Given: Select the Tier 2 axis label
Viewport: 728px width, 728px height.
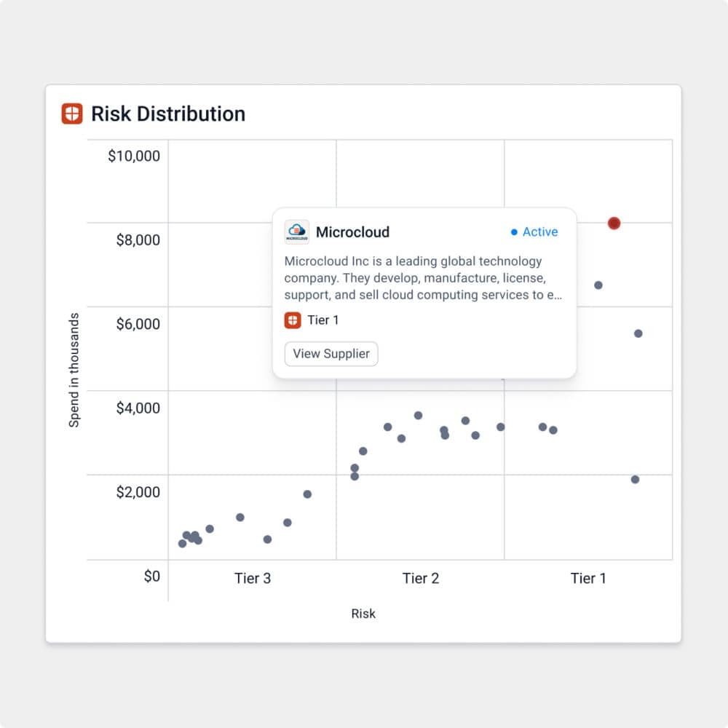Looking at the screenshot, I should coord(421,578).
